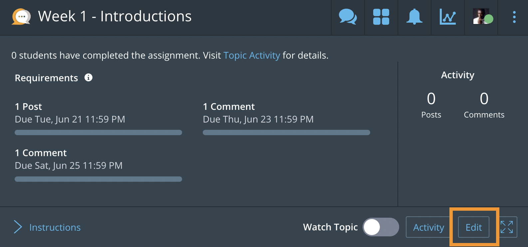Open the four-square grid view icon
Image resolution: width=528 pixels, height=247 pixels.
tap(381, 17)
